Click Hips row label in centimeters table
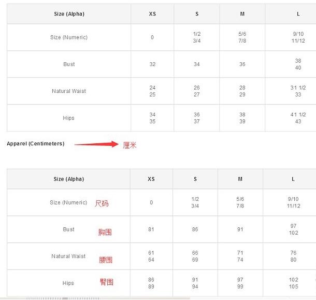Screen dimensions: 316x300 click(68, 283)
